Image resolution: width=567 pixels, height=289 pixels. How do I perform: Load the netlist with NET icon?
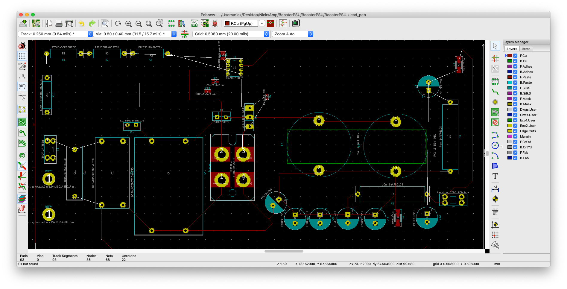194,23
